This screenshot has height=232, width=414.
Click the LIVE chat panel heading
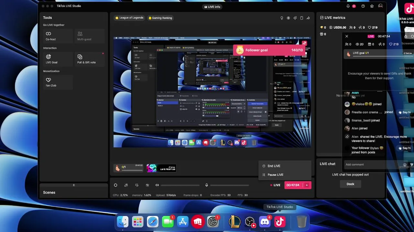pyautogui.click(x=327, y=164)
